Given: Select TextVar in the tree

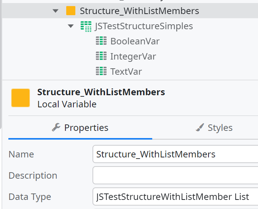Looking at the screenshot, I should (x=126, y=71).
